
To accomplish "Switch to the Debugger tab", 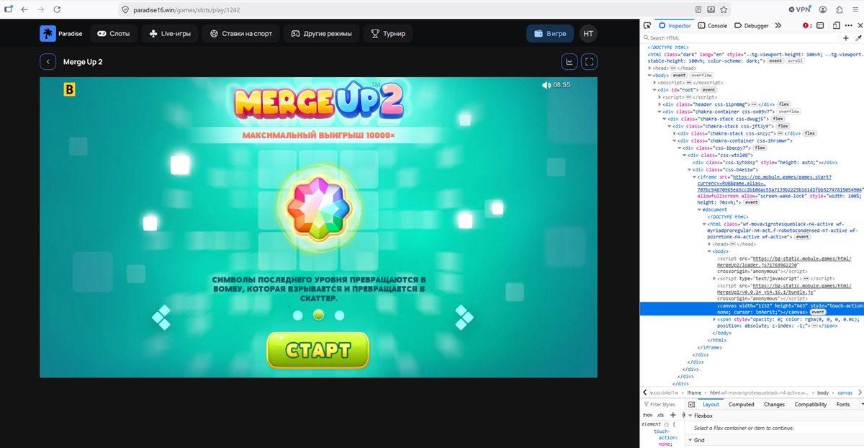I will click(x=752, y=25).
